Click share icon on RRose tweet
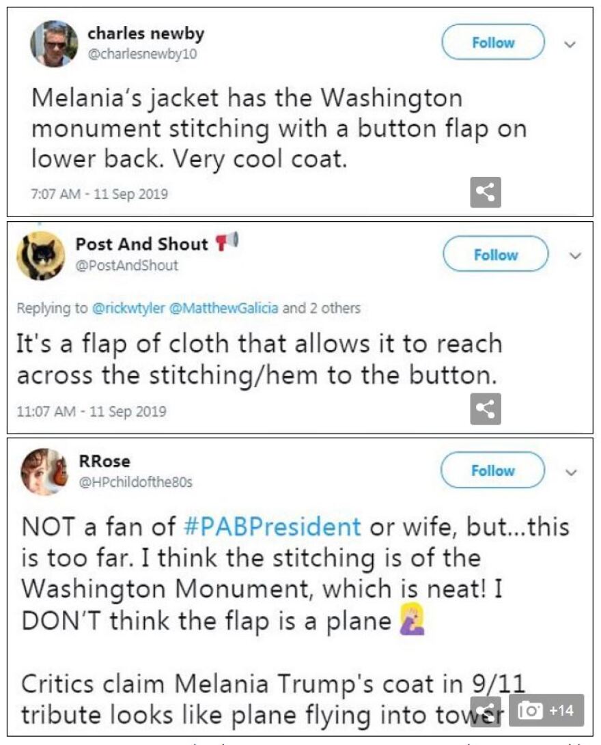This screenshot has height=745, width=601. point(486,712)
